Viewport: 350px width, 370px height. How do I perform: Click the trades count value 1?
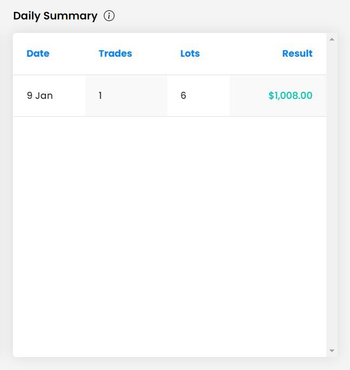tap(100, 96)
